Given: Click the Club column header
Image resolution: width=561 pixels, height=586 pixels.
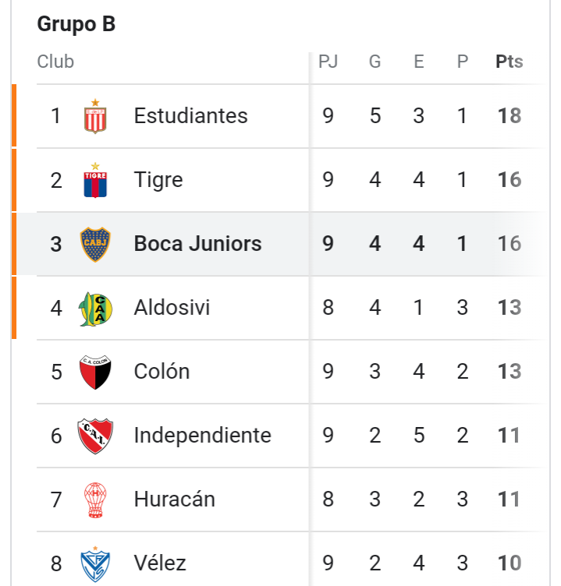Looking at the screenshot, I should [55, 62].
